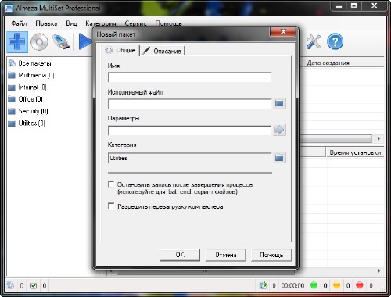Viewport: 391px width, 297px height.
Task: Browse for executable file with folder icon
Action: coord(279,103)
